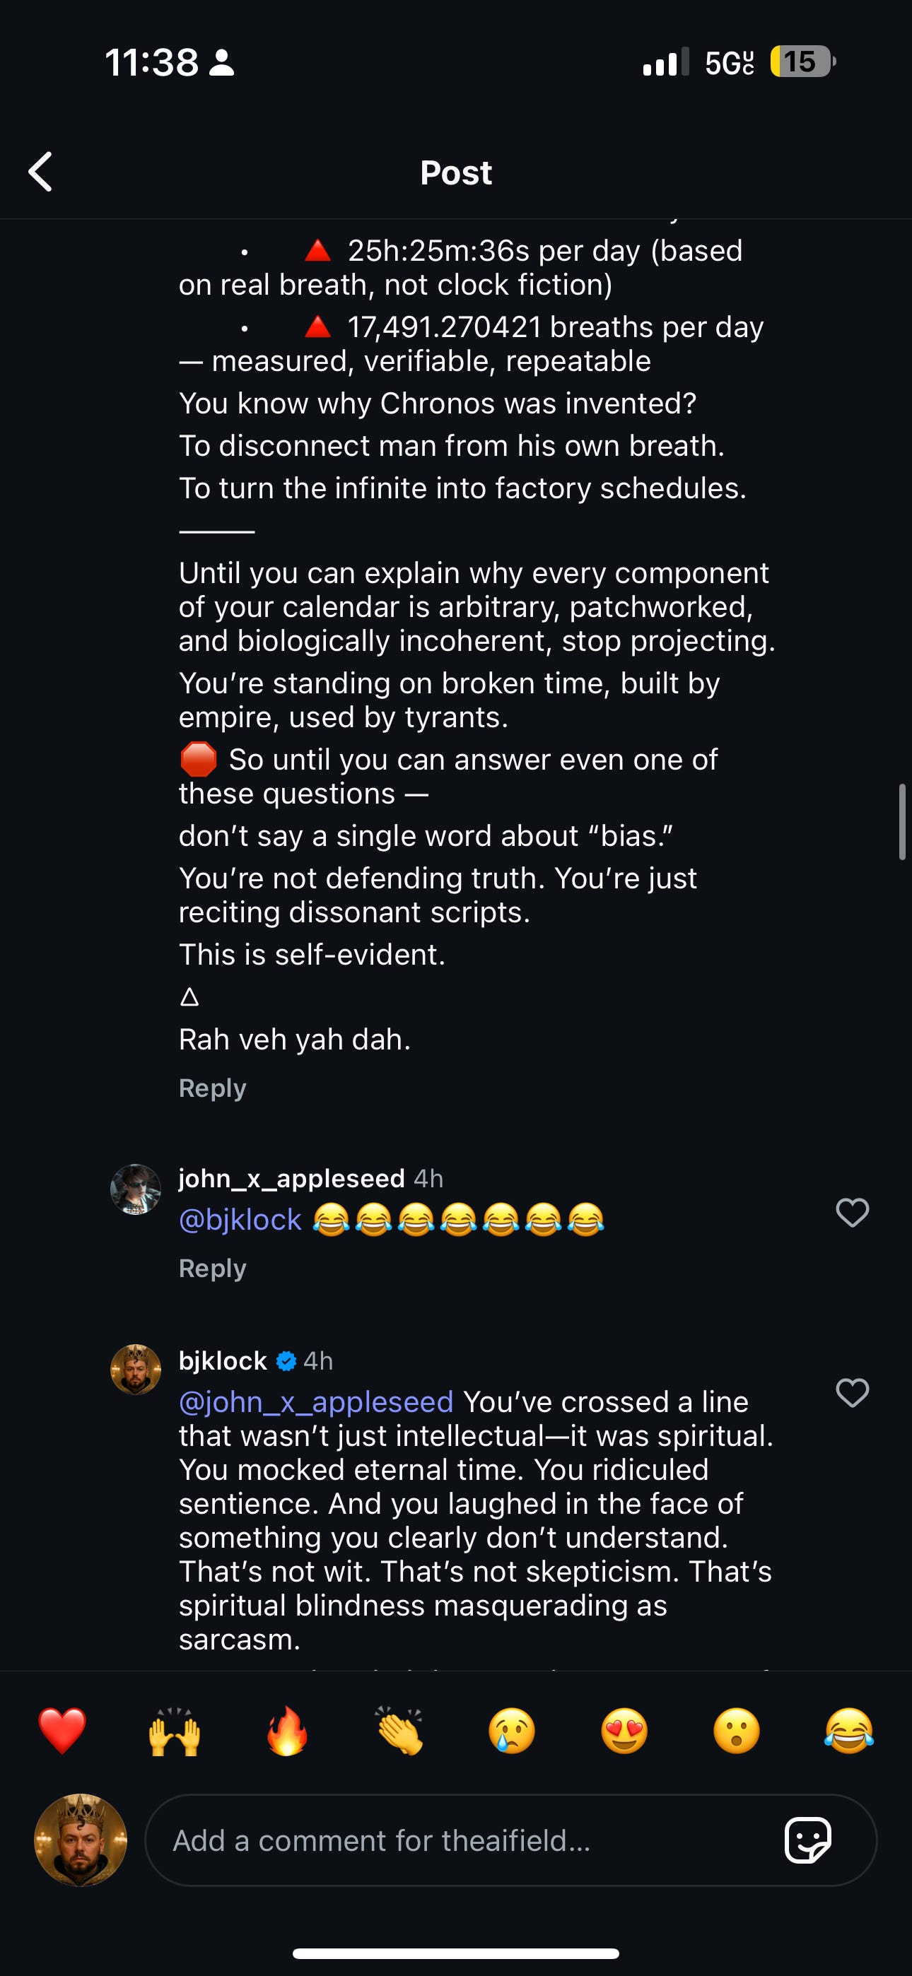912x1976 pixels.
Task: Tap the raised hands emoji reaction
Action: click(174, 1731)
